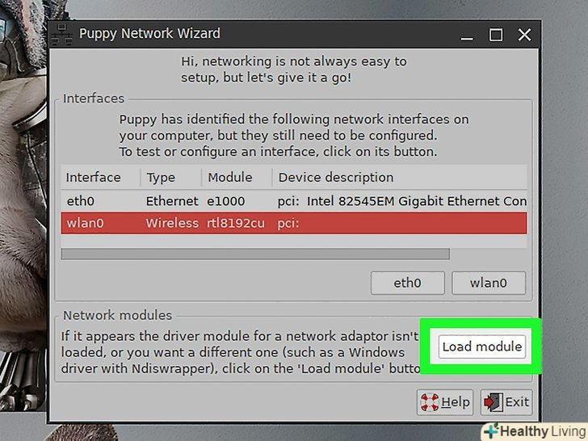Viewport: 588px width, 441px height.
Task: Click the door icon on Exit
Action: click(x=493, y=402)
